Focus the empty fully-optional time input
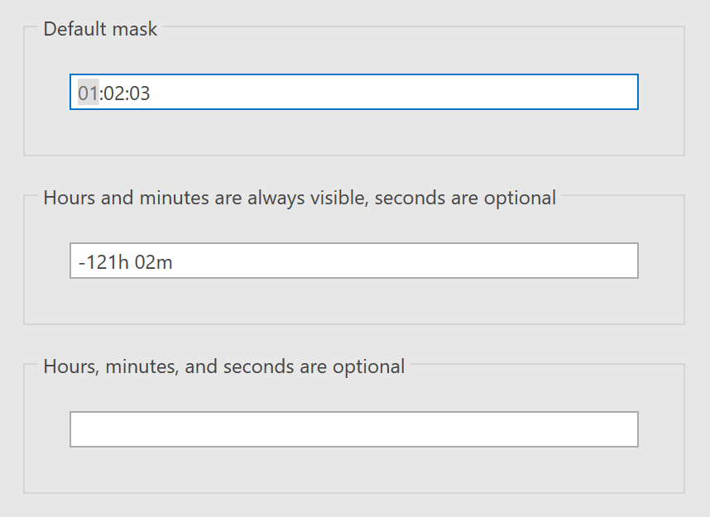The image size is (710, 517). coord(353,429)
